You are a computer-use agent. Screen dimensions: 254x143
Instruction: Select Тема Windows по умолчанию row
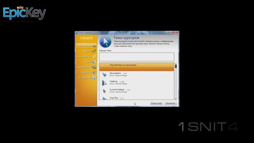pyautogui.click(x=137, y=67)
